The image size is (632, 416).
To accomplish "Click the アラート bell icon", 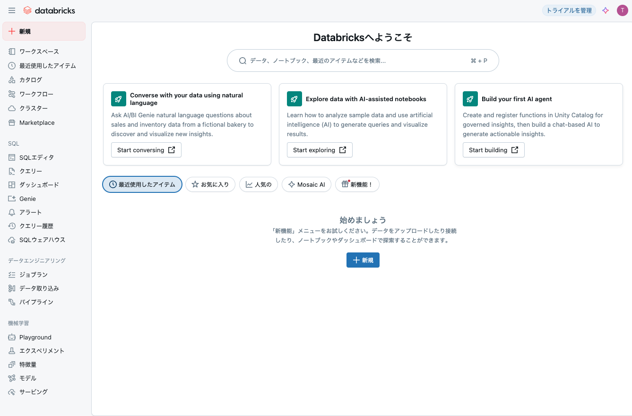I will 12,212.
